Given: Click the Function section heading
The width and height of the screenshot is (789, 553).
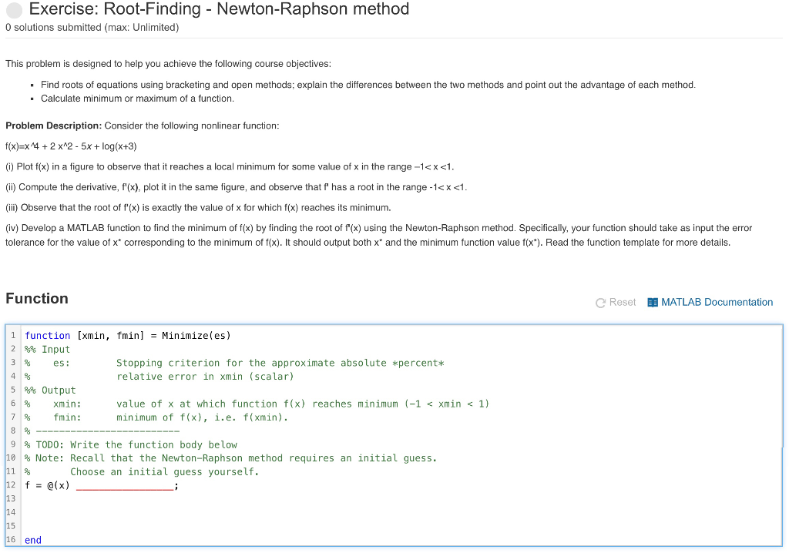Looking at the screenshot, I should (x=37, y=299).
